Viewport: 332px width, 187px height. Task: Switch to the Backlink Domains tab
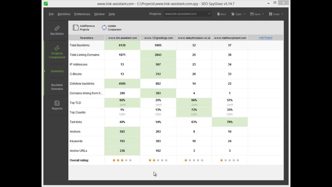[x=57, y=87]
